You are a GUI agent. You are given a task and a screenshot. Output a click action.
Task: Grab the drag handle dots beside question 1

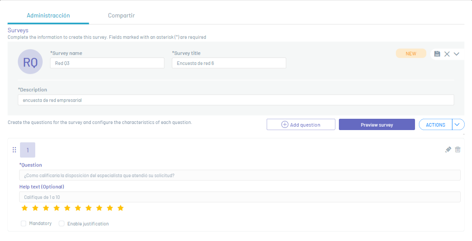coord(14,150)
